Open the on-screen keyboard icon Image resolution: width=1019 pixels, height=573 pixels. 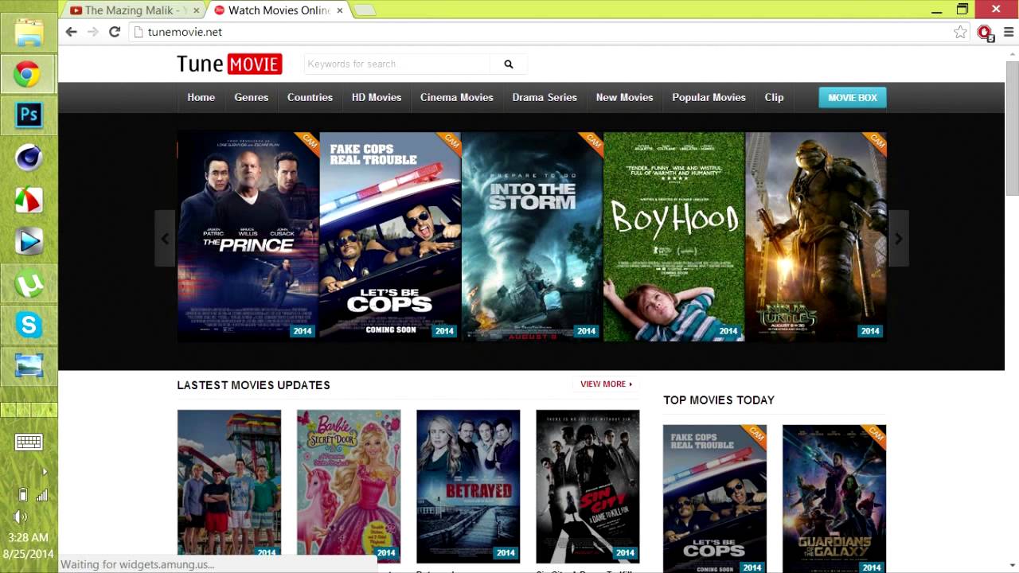29,442
